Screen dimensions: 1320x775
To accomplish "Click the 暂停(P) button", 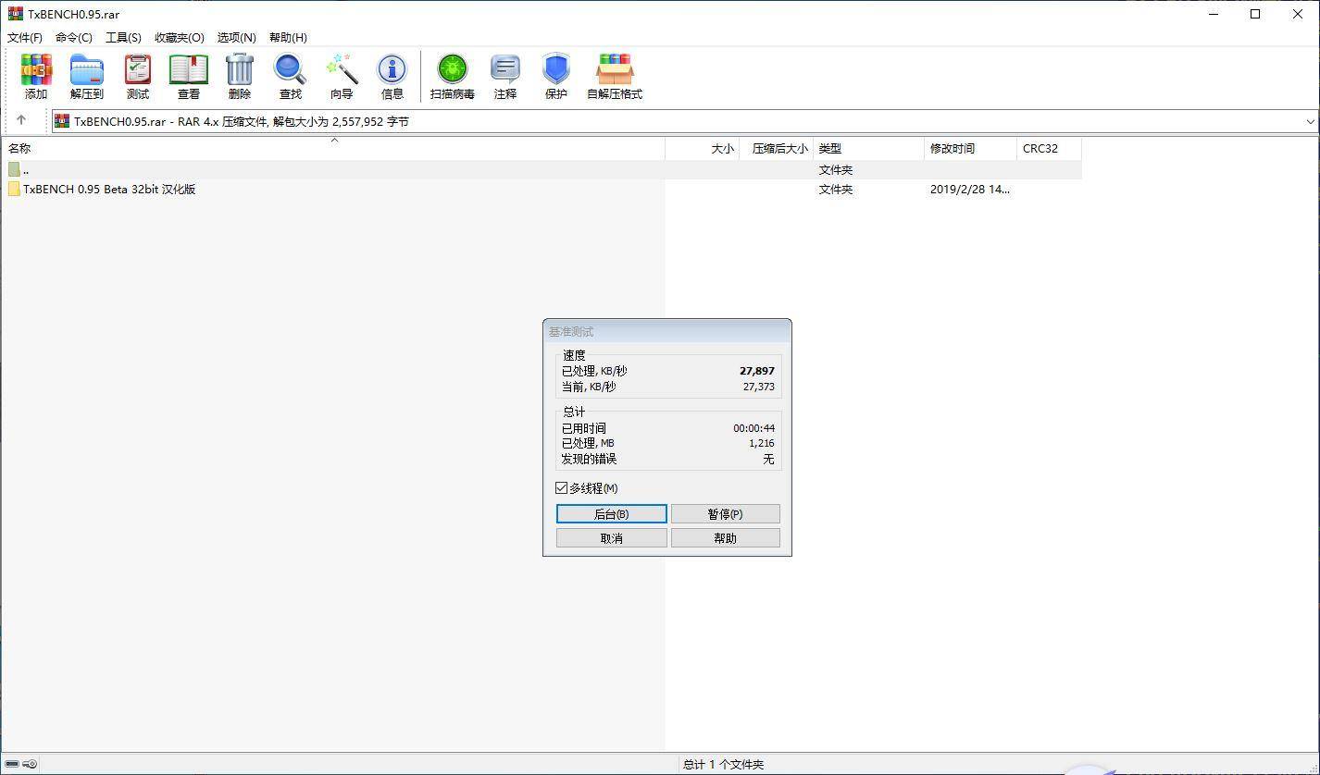I will click(x=725, y=514).
